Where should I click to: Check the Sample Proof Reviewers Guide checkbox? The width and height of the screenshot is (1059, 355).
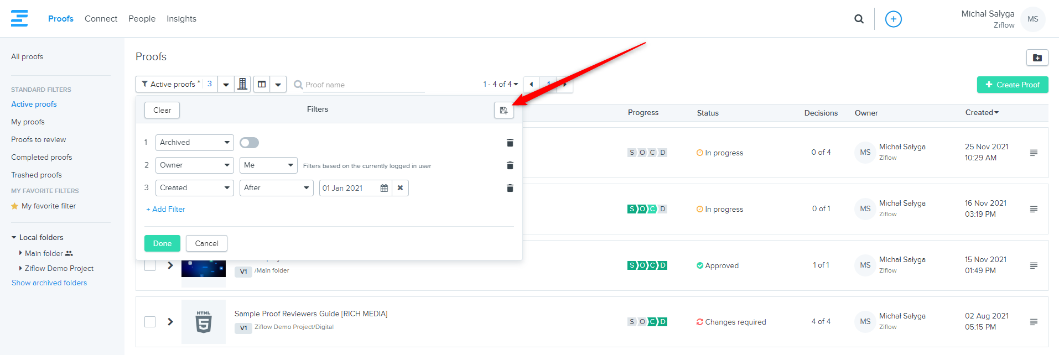point(150,322)
